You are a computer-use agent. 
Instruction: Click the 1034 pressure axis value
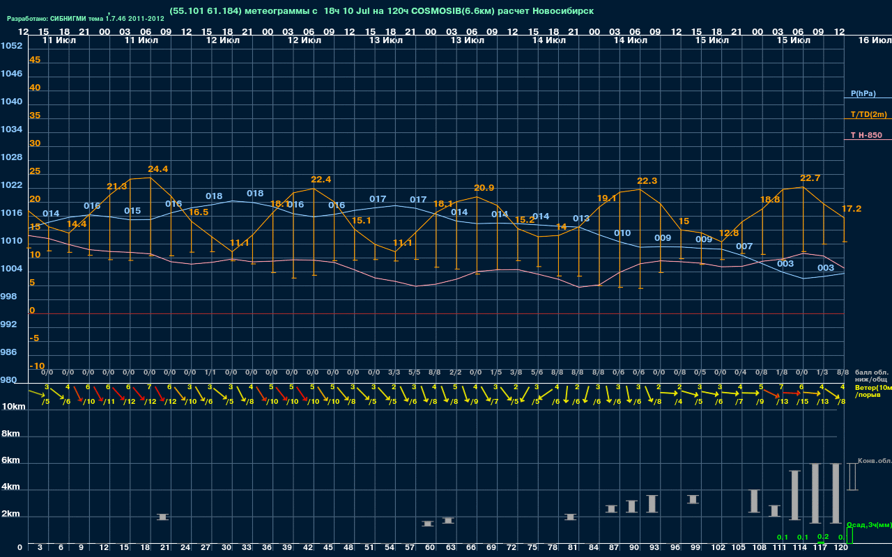[x=11, y=129]
